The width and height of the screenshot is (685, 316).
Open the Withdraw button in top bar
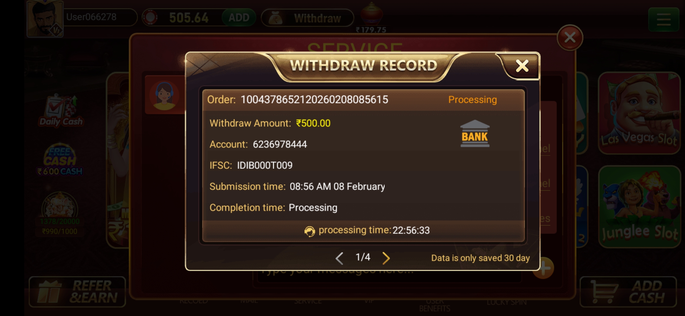(x=307, y=18)
